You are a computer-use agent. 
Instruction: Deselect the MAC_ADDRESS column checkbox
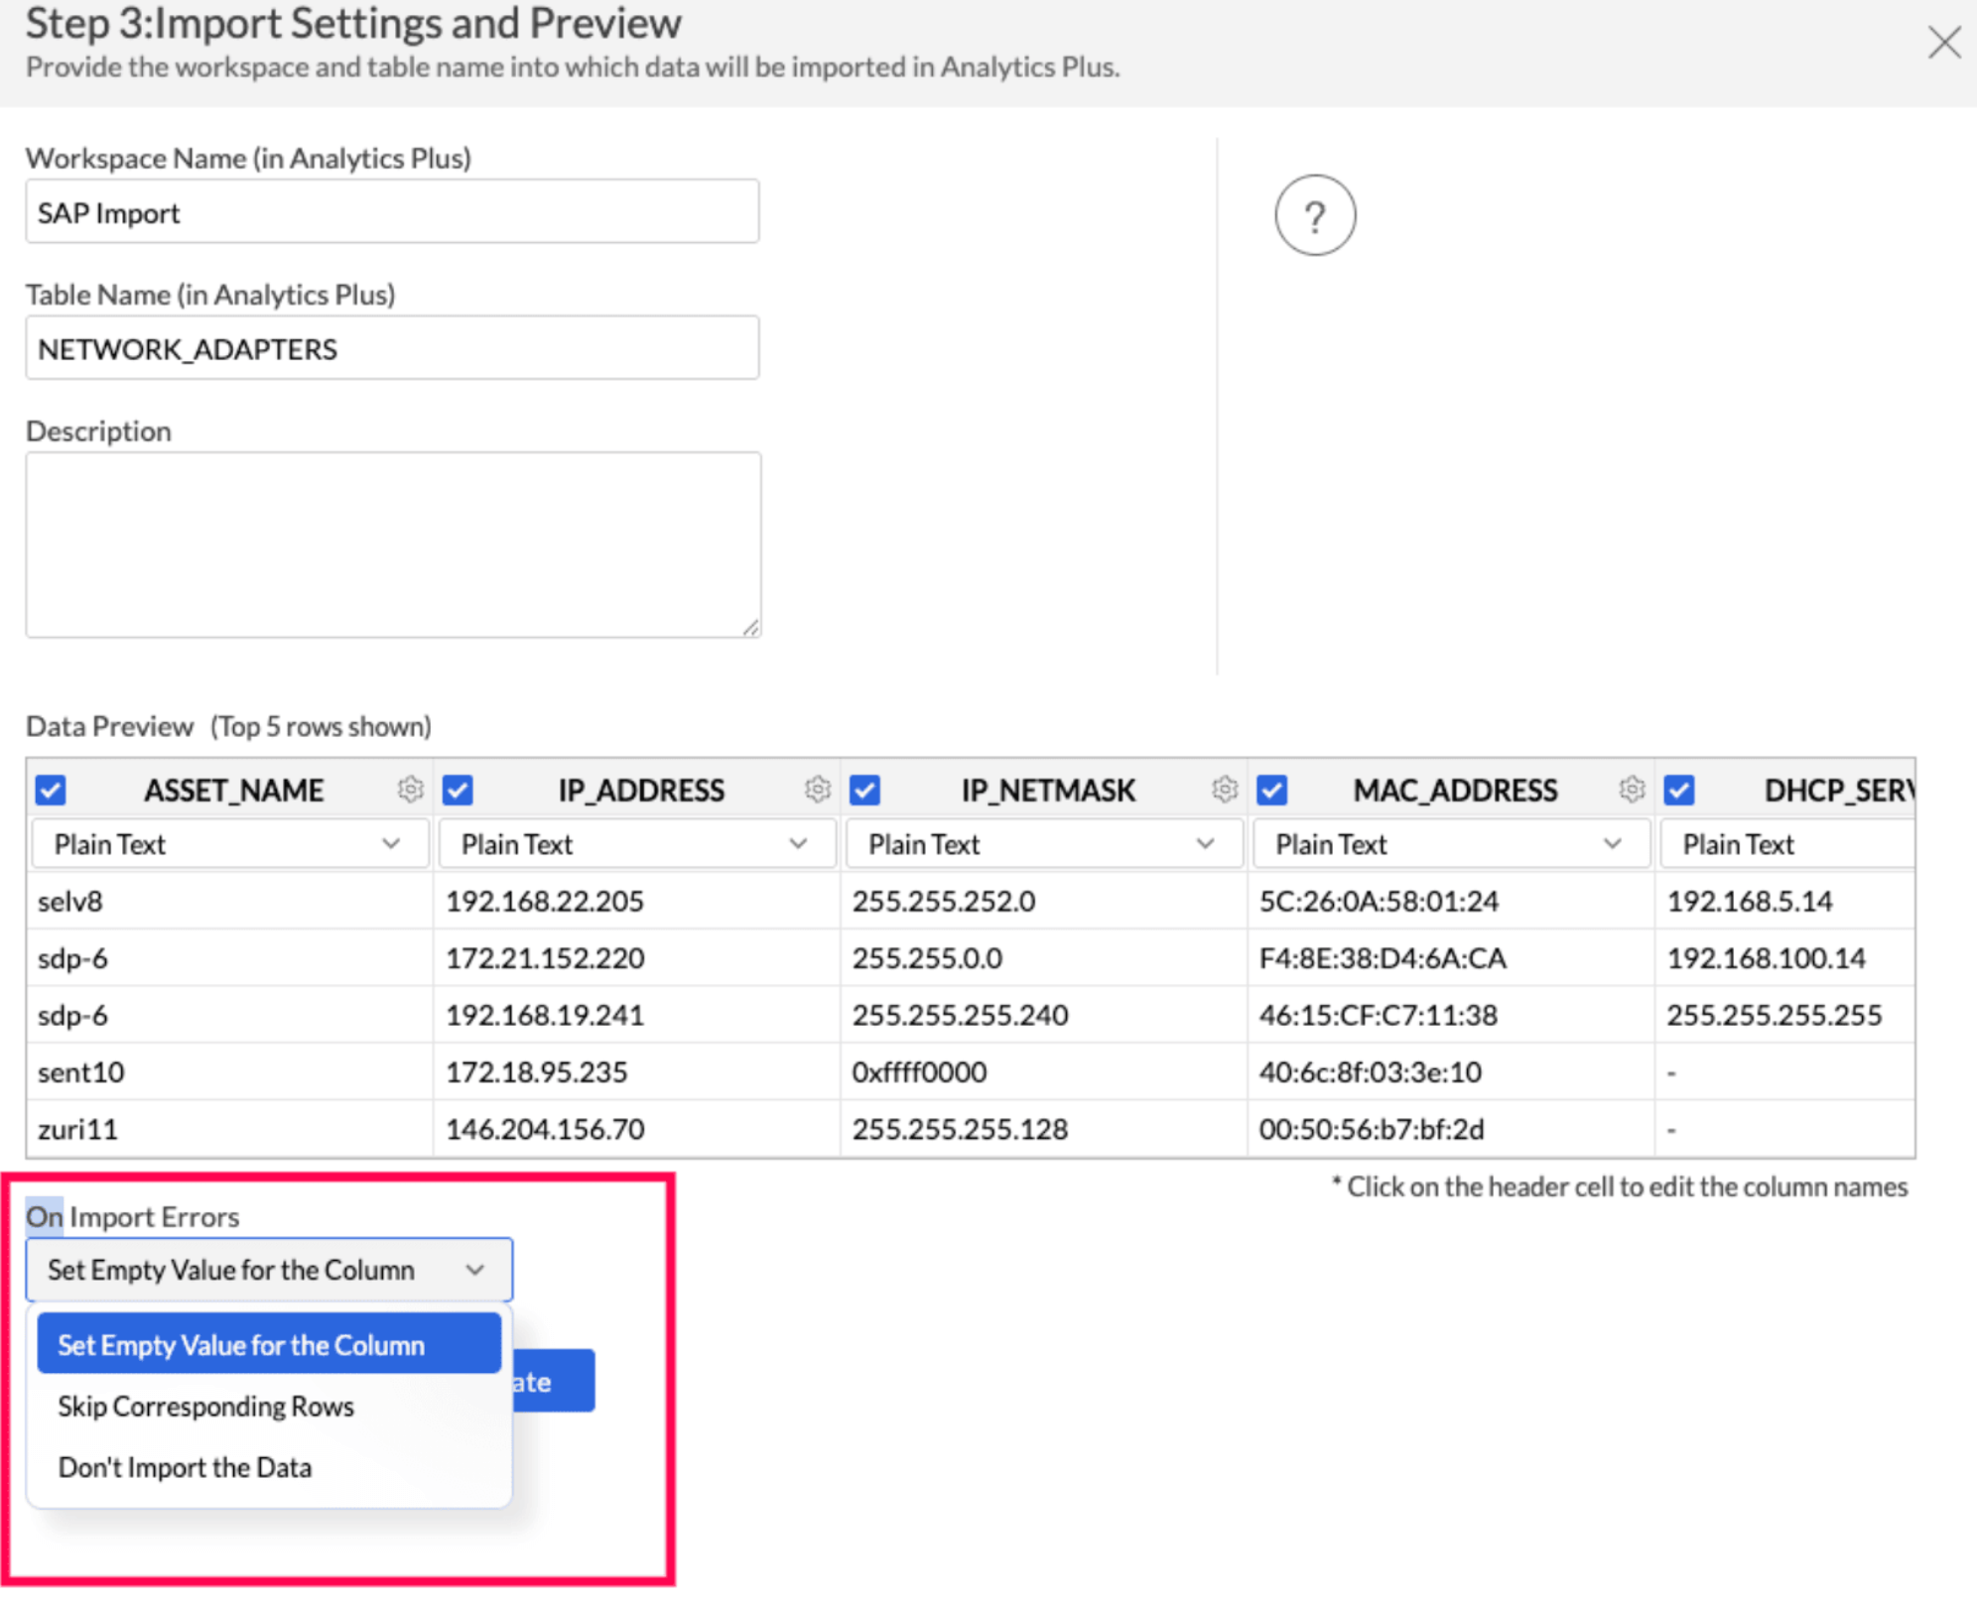pos(1271,791)
